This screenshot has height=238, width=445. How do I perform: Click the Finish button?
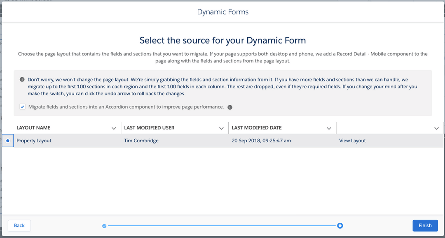click(425, 225)
